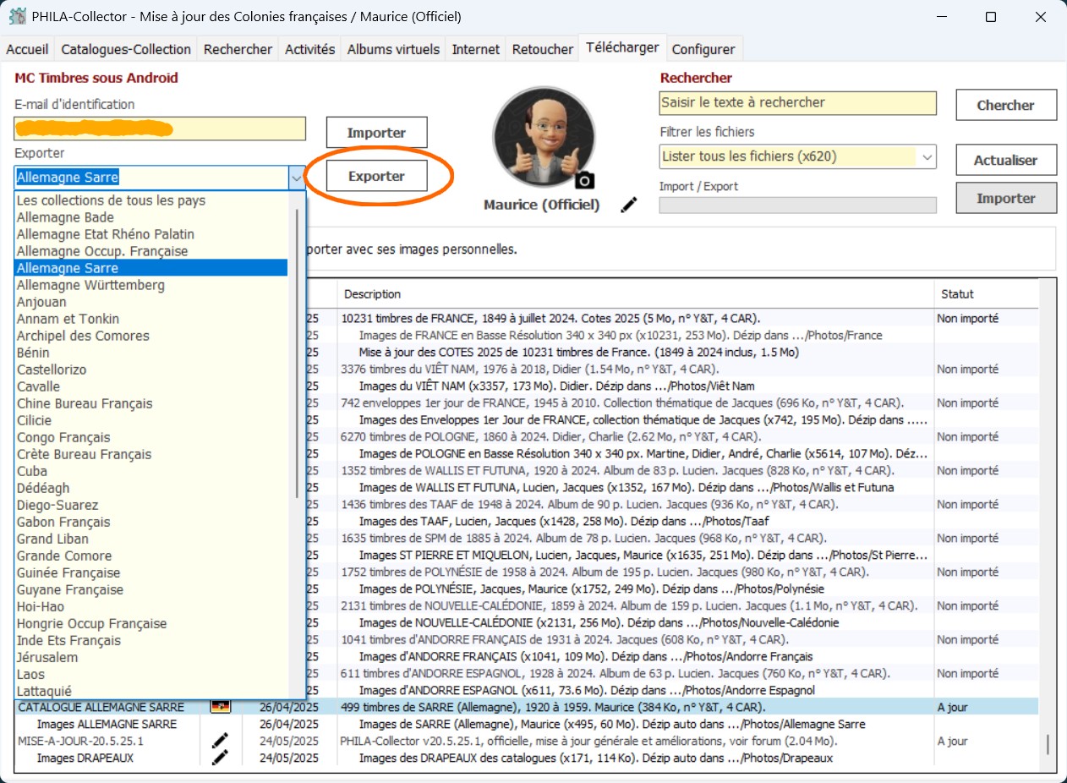Pick Lattaquié from the list
1067x783 pixels.
[x=152, y=691]
